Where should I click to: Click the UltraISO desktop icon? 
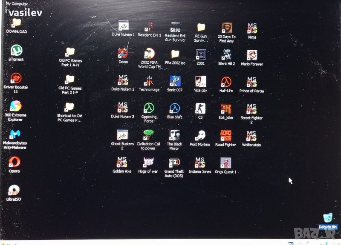pos(14,190)
